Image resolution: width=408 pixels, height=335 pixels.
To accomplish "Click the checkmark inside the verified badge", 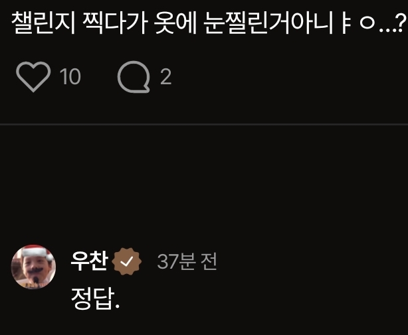I will pyautogui.click(x=127, y=261).
